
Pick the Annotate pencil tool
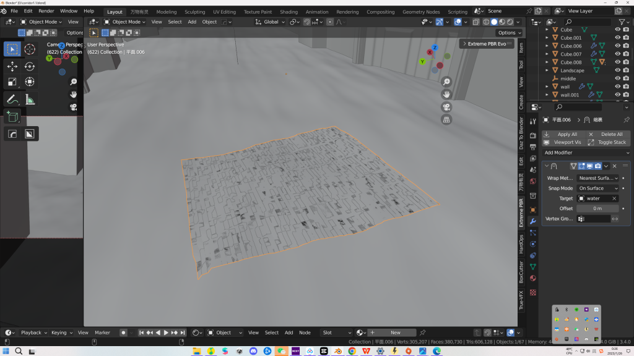click(x=12, y=100)
